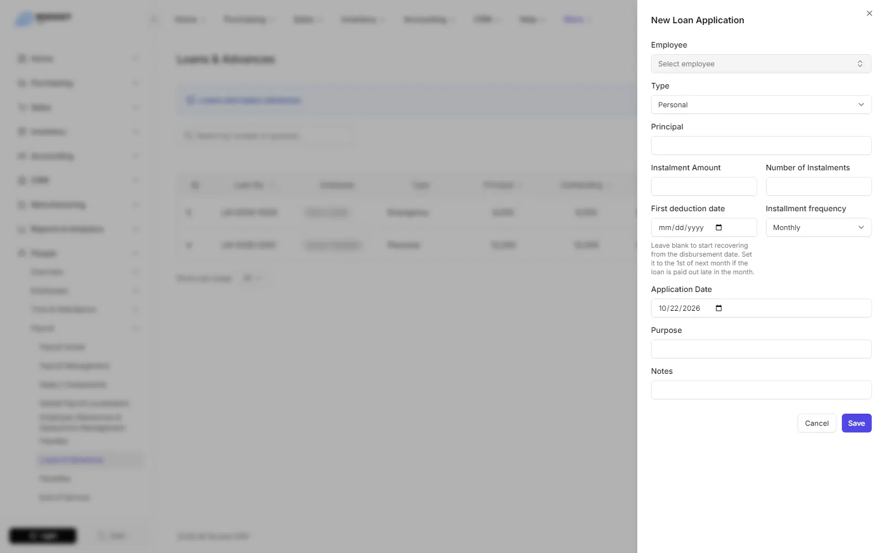The width and height of the screenshot is (885, 553).
Task: Open the loan Type dropdown showing Personal
Action: coord(761,105)
